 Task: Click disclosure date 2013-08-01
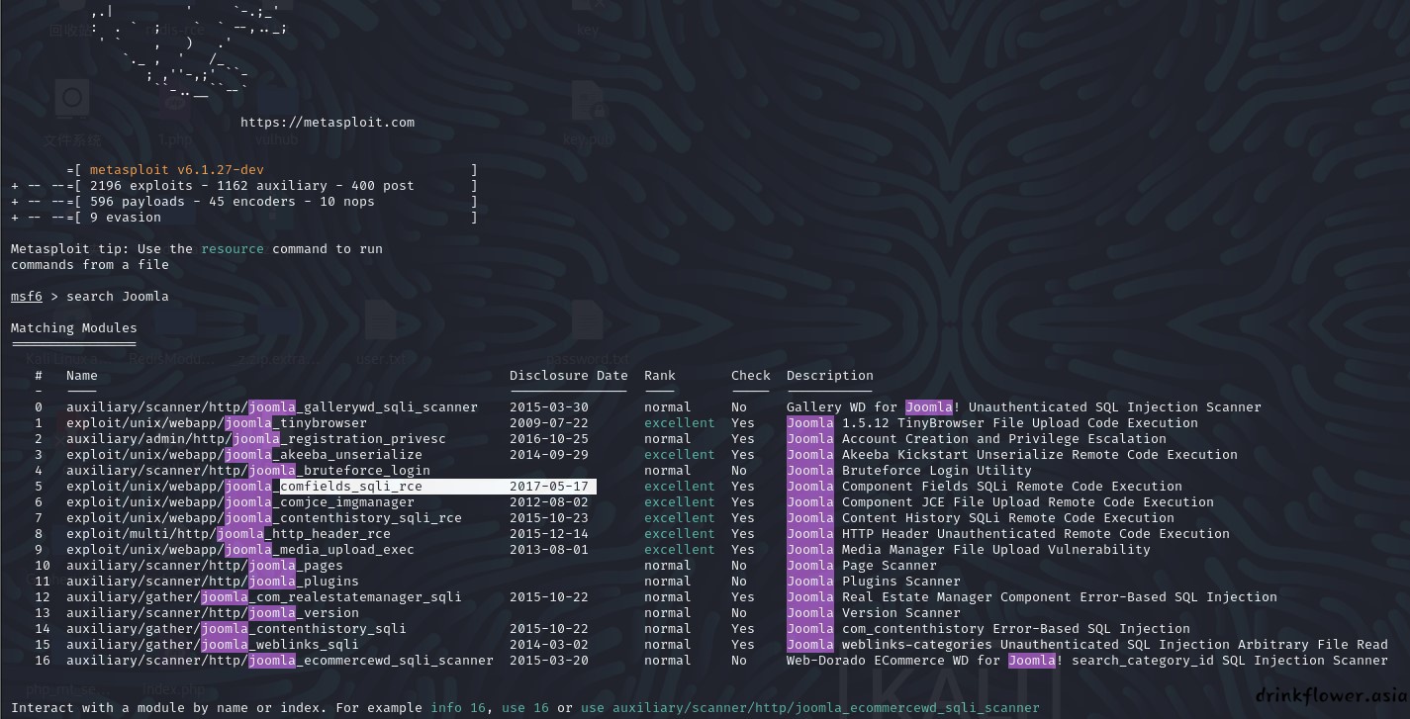(x=549, y=550)
